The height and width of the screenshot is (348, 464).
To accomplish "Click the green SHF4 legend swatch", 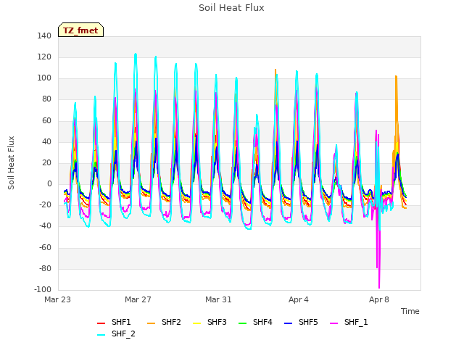I will pos(242,323).
